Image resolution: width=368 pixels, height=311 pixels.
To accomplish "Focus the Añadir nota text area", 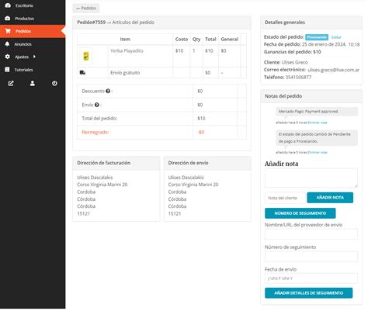I will tap(311, 178).
